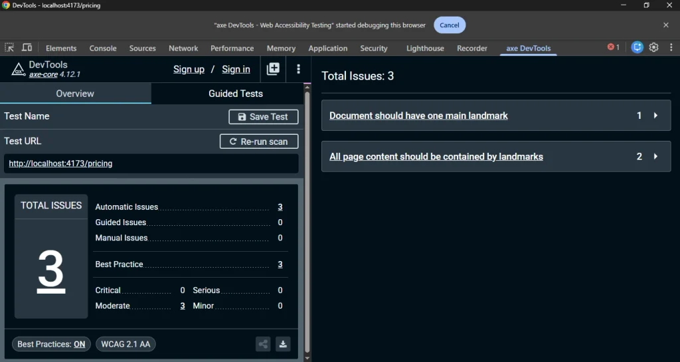This screenshot has width=680, height=362.
Task: Click the Save Test button
Action: [263, 117]
